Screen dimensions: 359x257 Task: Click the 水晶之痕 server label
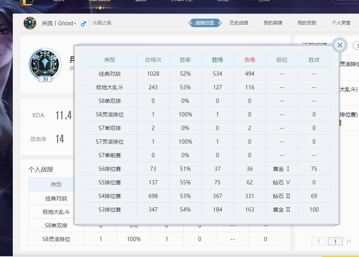[102, 23]
